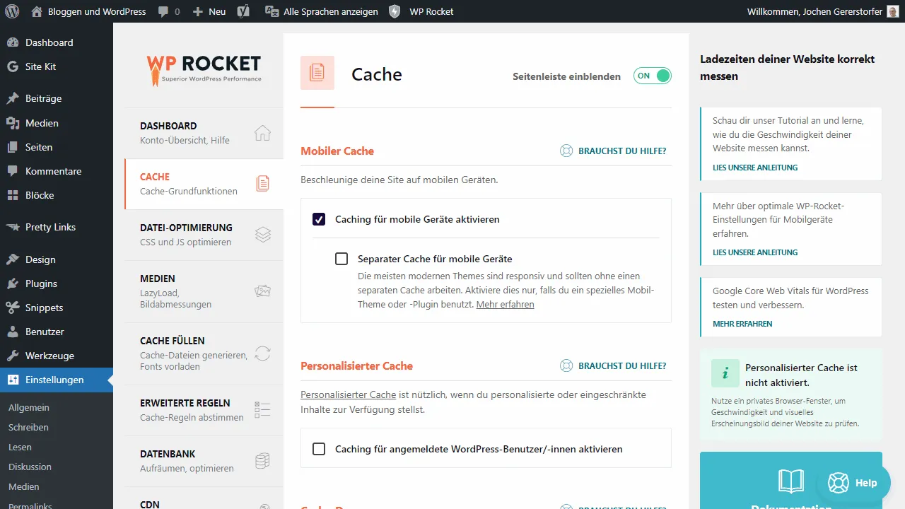Screen dimensions: 905x509
Task: Click the Kommentare speech bubble icon
Action: pyautogui.click(x=13, y=171)
